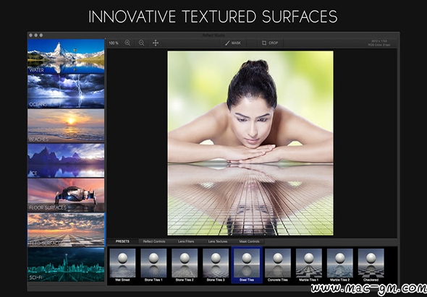Open the Sci-Fi category
This screenshot has width=427, height=297.
[66, 264]
